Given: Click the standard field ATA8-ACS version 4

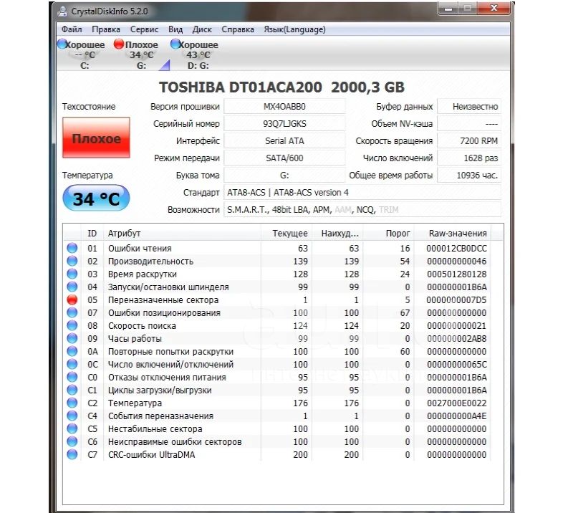Looking at the screenshot, I should 362,192.
